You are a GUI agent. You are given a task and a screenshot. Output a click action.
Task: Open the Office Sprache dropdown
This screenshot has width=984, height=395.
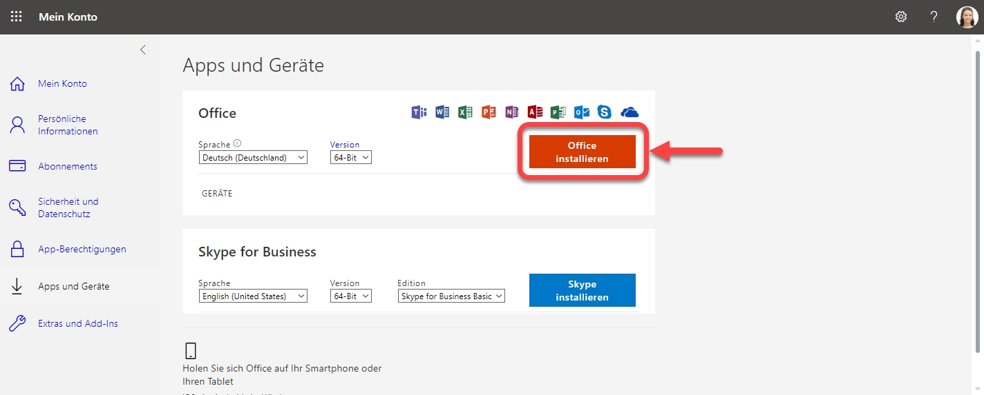coord(253,158)
